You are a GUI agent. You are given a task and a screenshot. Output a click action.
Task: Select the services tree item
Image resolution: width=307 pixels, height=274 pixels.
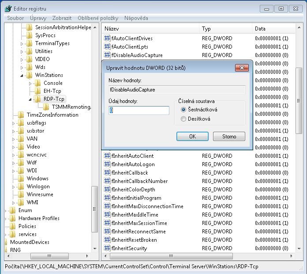coord(27,234)
